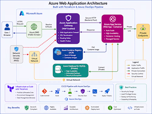The width and height of the screenshot is (152, 114).
Task: Click the 'Key Benefits' heading
Action: (x=14, y=108)
